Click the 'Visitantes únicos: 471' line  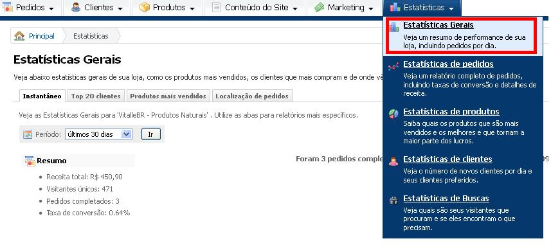point(80,189)
